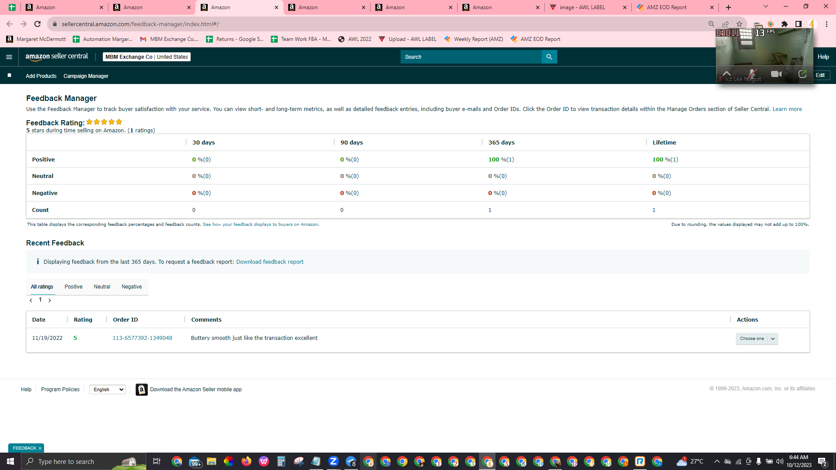
Task: Bookmark this tab with the star
Action: pyautogui.click(x=739, y=24)
